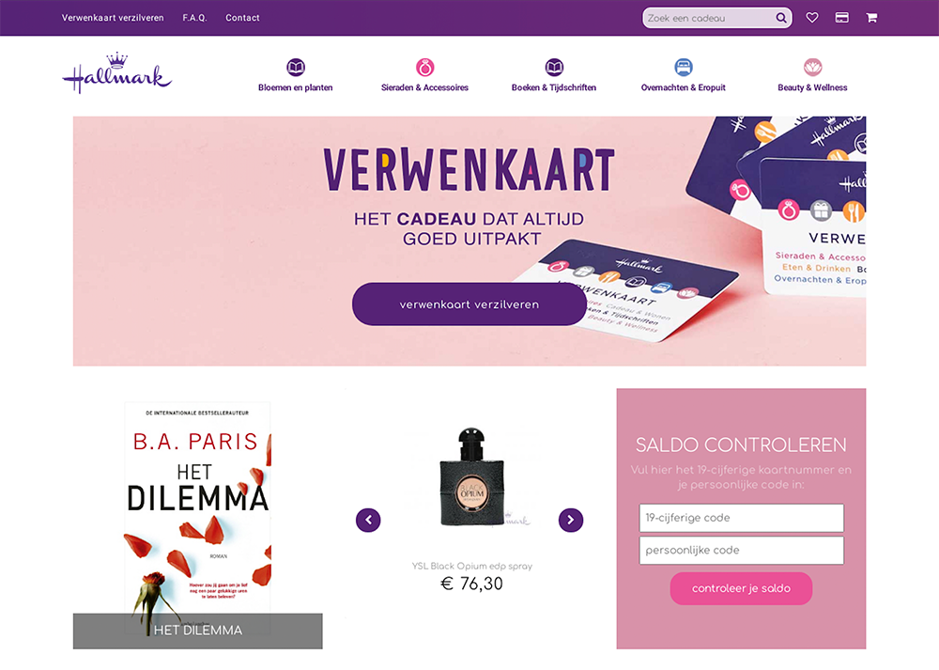Open the F.A.Q. menu link

pos(194,18)
